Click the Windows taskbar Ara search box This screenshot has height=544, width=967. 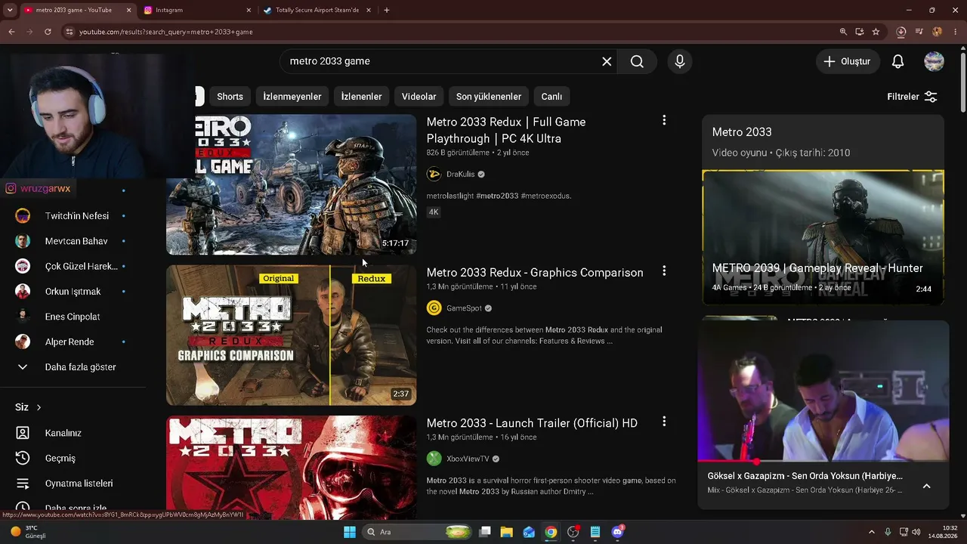pyautogui.click(x=417, y=532)
